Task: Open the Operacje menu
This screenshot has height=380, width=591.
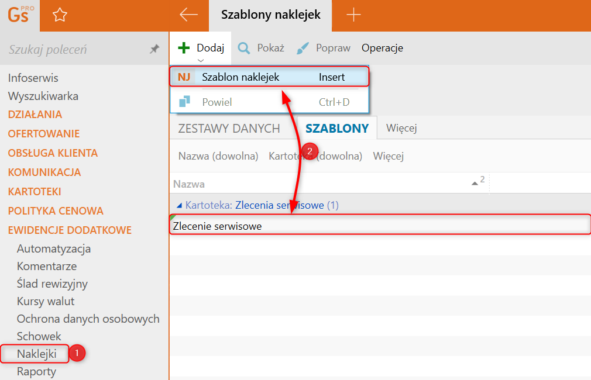Action: pyautogui.click(x=382, y=48)
